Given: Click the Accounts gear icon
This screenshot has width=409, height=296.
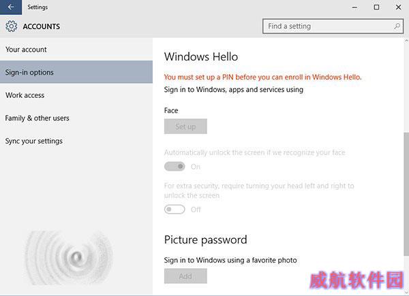Looking at the screenshot, I should [11, 27].
